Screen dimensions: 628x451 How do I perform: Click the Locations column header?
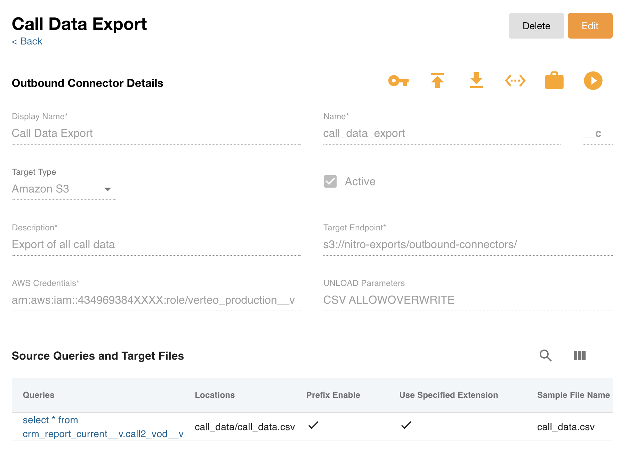click(x=215, y=395)
